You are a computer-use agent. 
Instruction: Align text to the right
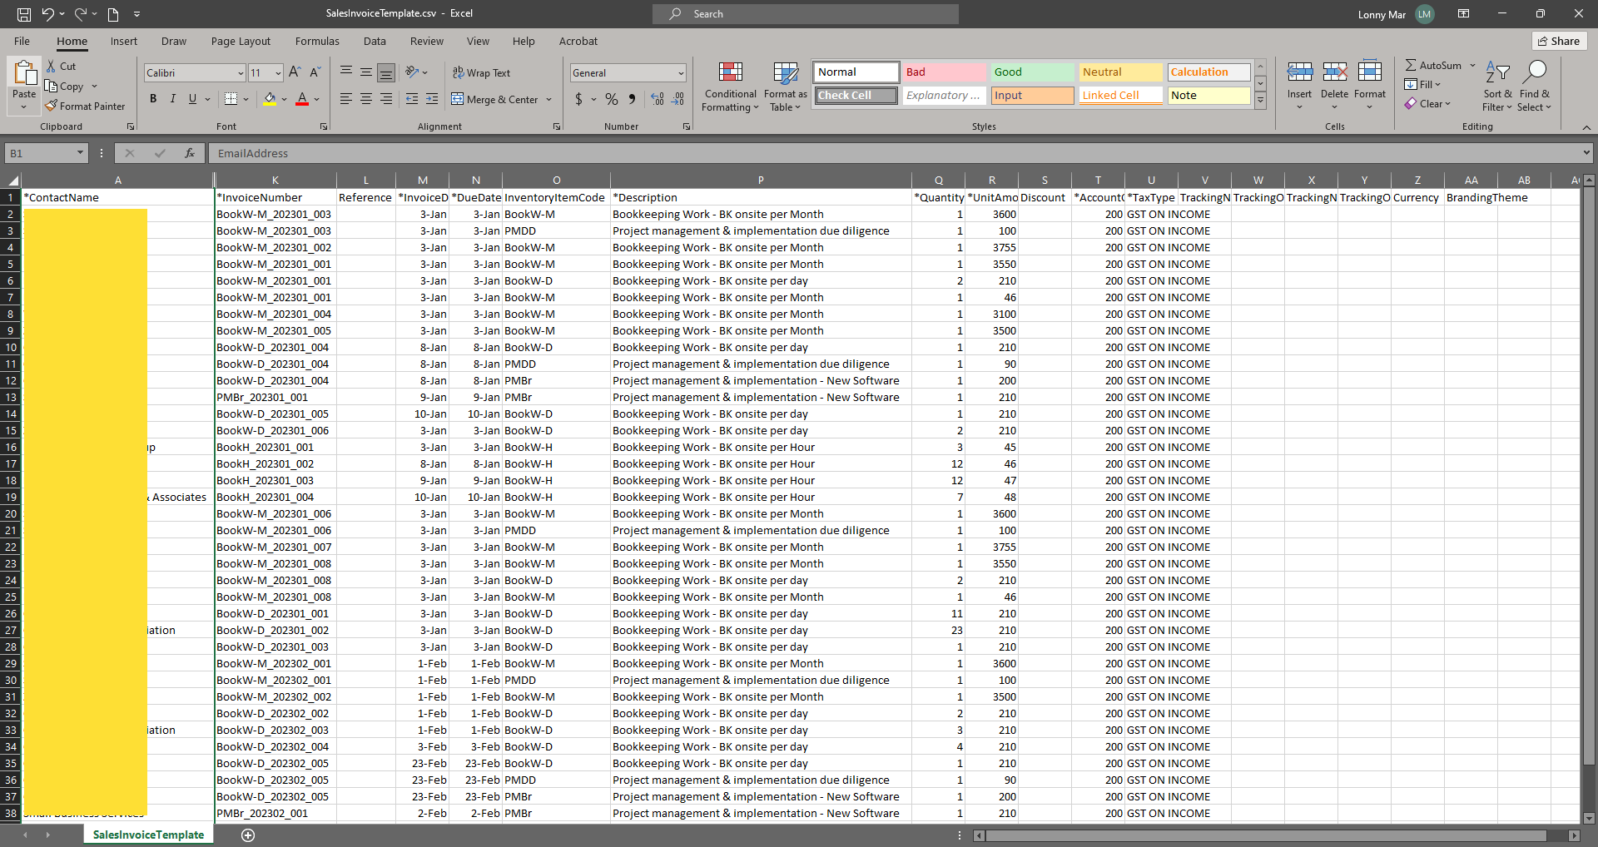[x=386, y=99]
